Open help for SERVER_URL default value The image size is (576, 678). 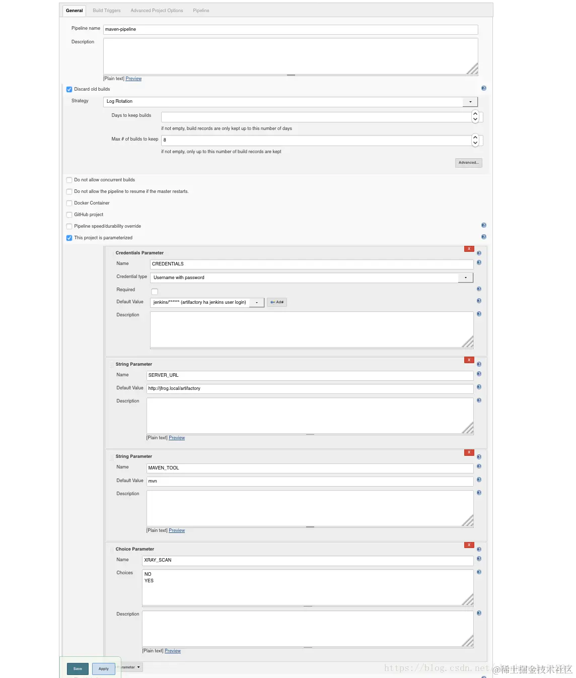479,387
